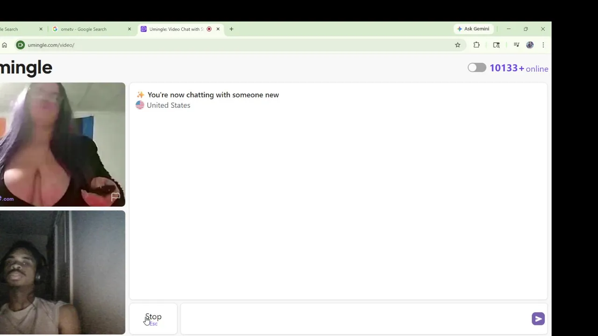Click the "United States" country text
Image resolution: width=598 pixels, height=336 pixels.
pyautogui.click(x=168, y=105)
